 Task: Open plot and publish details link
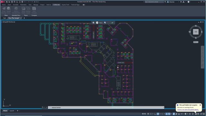(x=188, y=110)
